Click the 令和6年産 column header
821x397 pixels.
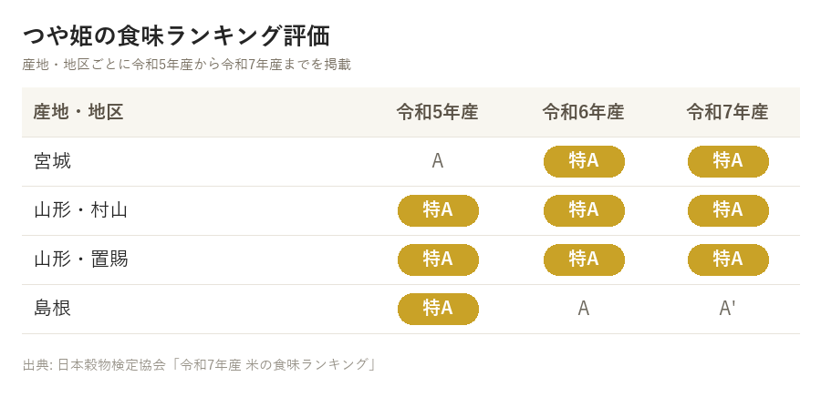click(x=583, y=112)
